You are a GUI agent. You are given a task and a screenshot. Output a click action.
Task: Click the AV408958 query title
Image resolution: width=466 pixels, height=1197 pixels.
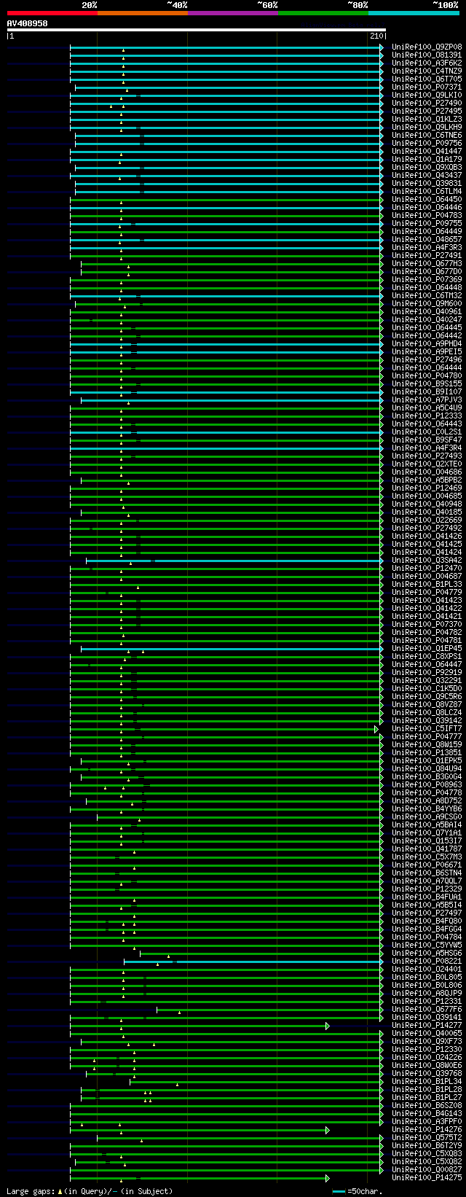pyautogui.click(x=28, y=23)
